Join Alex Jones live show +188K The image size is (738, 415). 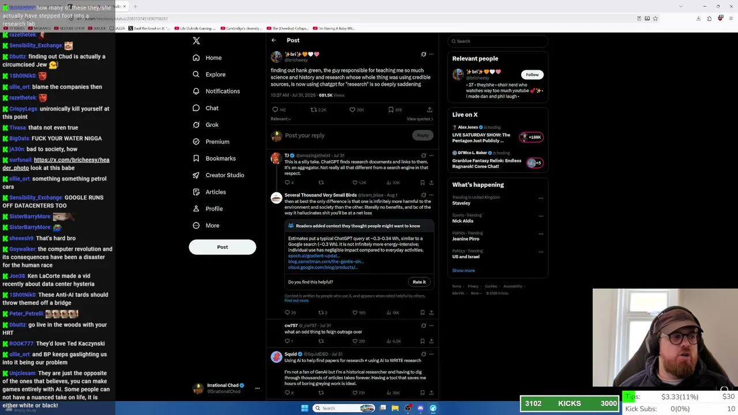click(x=530, y=137)
